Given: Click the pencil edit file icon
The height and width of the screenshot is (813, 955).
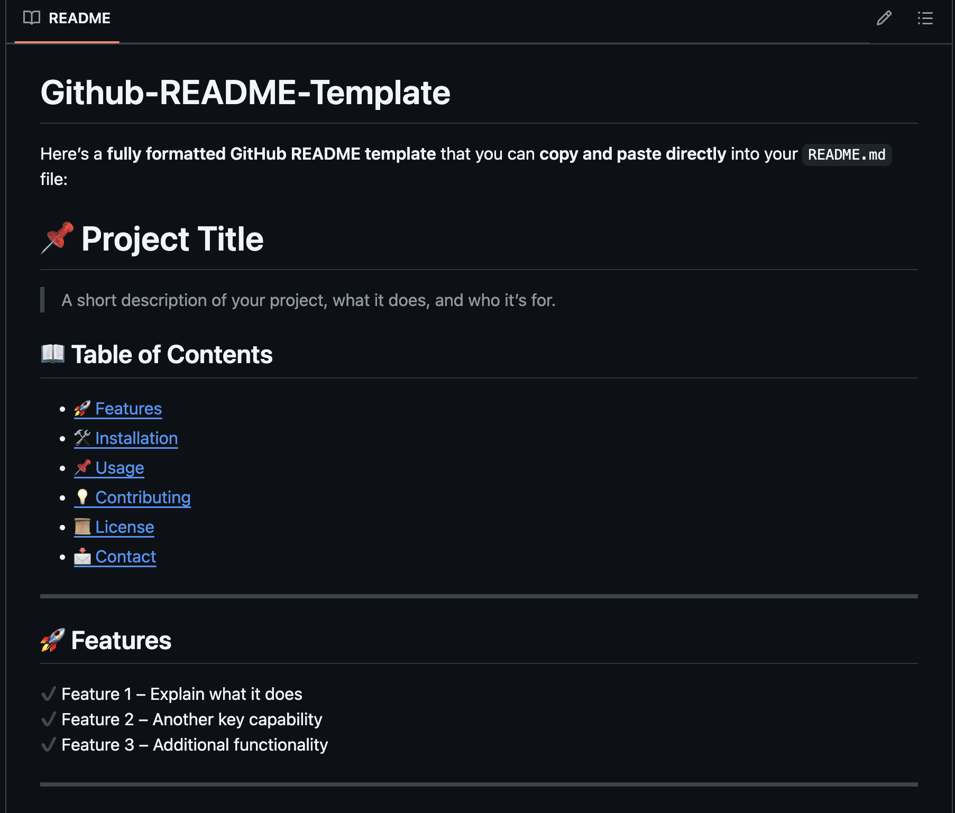Looking at the screenshot, I should [884, 19].
